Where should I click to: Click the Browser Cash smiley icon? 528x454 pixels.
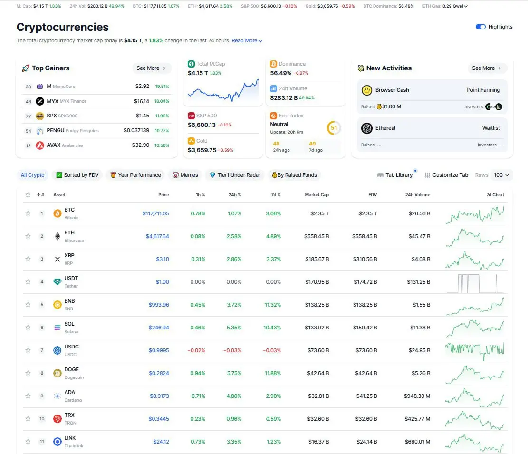point(367,90)
